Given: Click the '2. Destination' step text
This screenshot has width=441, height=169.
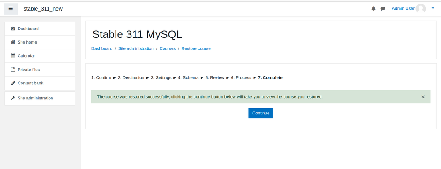Looking at the screenshot, I should (x=131, y=78).
